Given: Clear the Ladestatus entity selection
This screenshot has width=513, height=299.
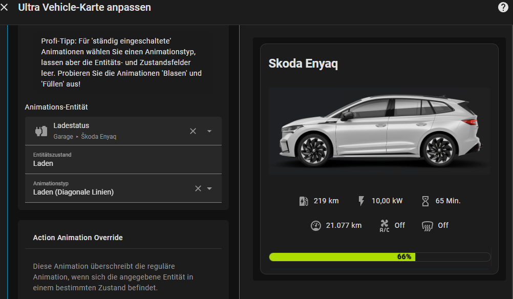Looking at the screenshot, I should (193, 131).
